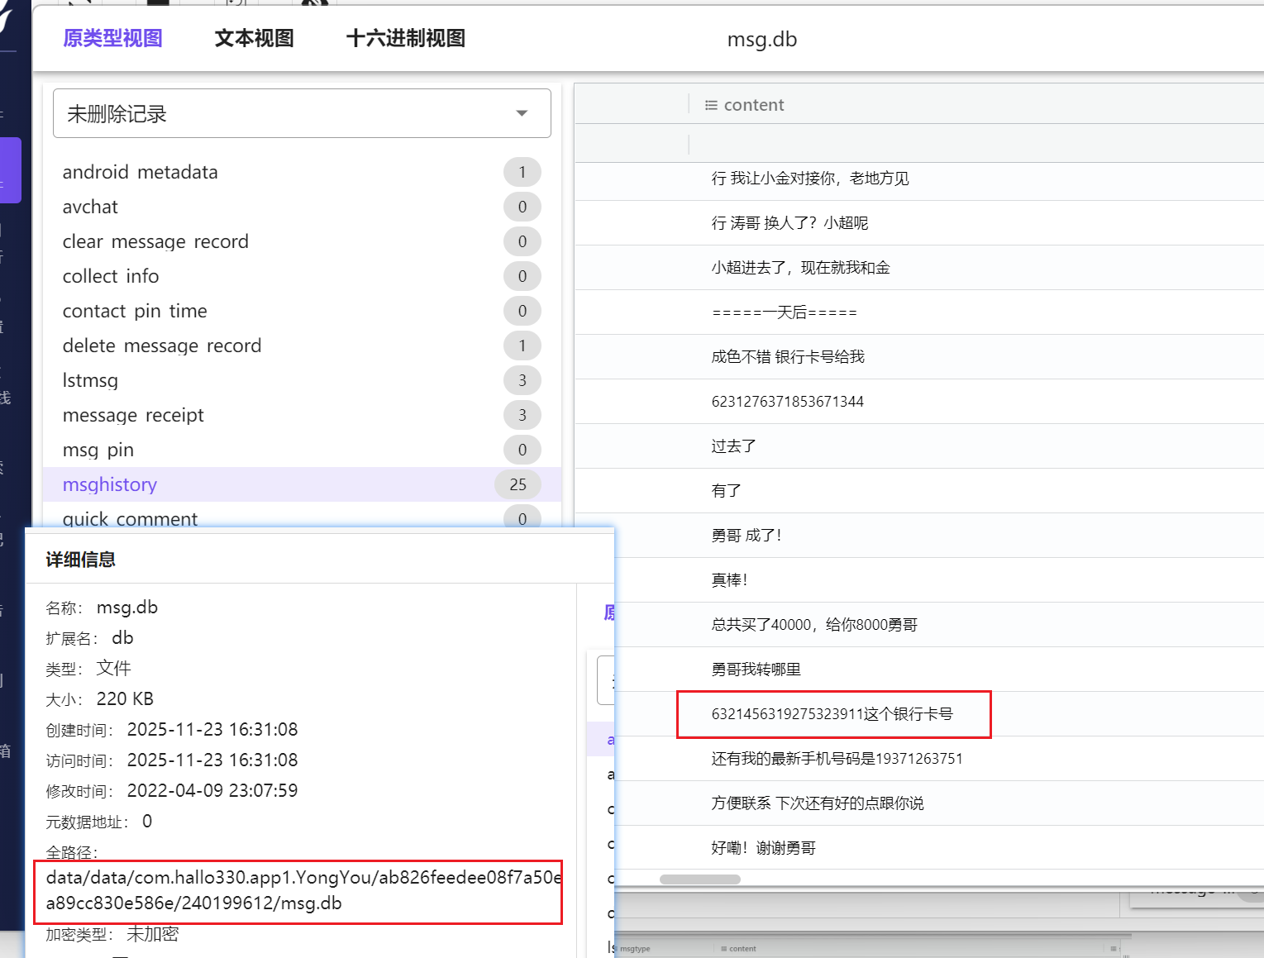Viewport: 1264px width, 958px height.
Task: Select contact pin time table
Action: coord(135,311)
